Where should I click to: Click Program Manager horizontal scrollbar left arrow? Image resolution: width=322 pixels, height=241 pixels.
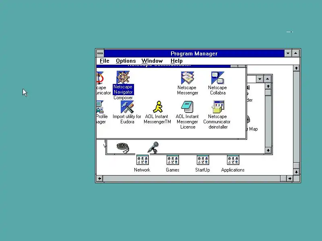coord(99,178)
